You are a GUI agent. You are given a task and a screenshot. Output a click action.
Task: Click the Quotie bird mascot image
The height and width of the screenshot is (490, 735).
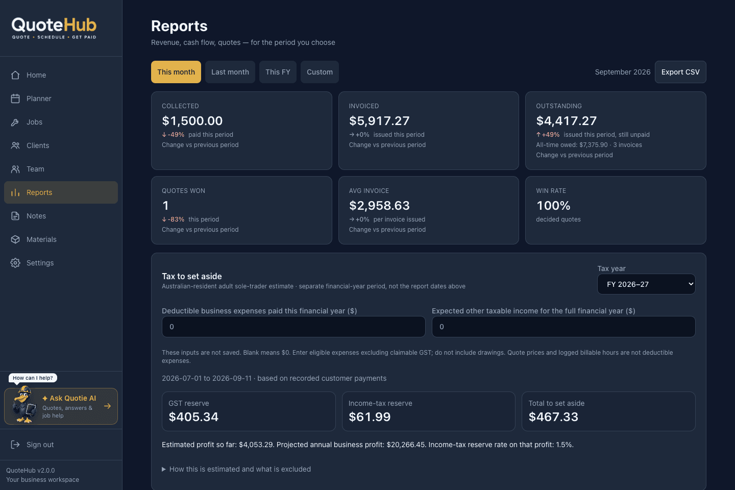point(24,405)
